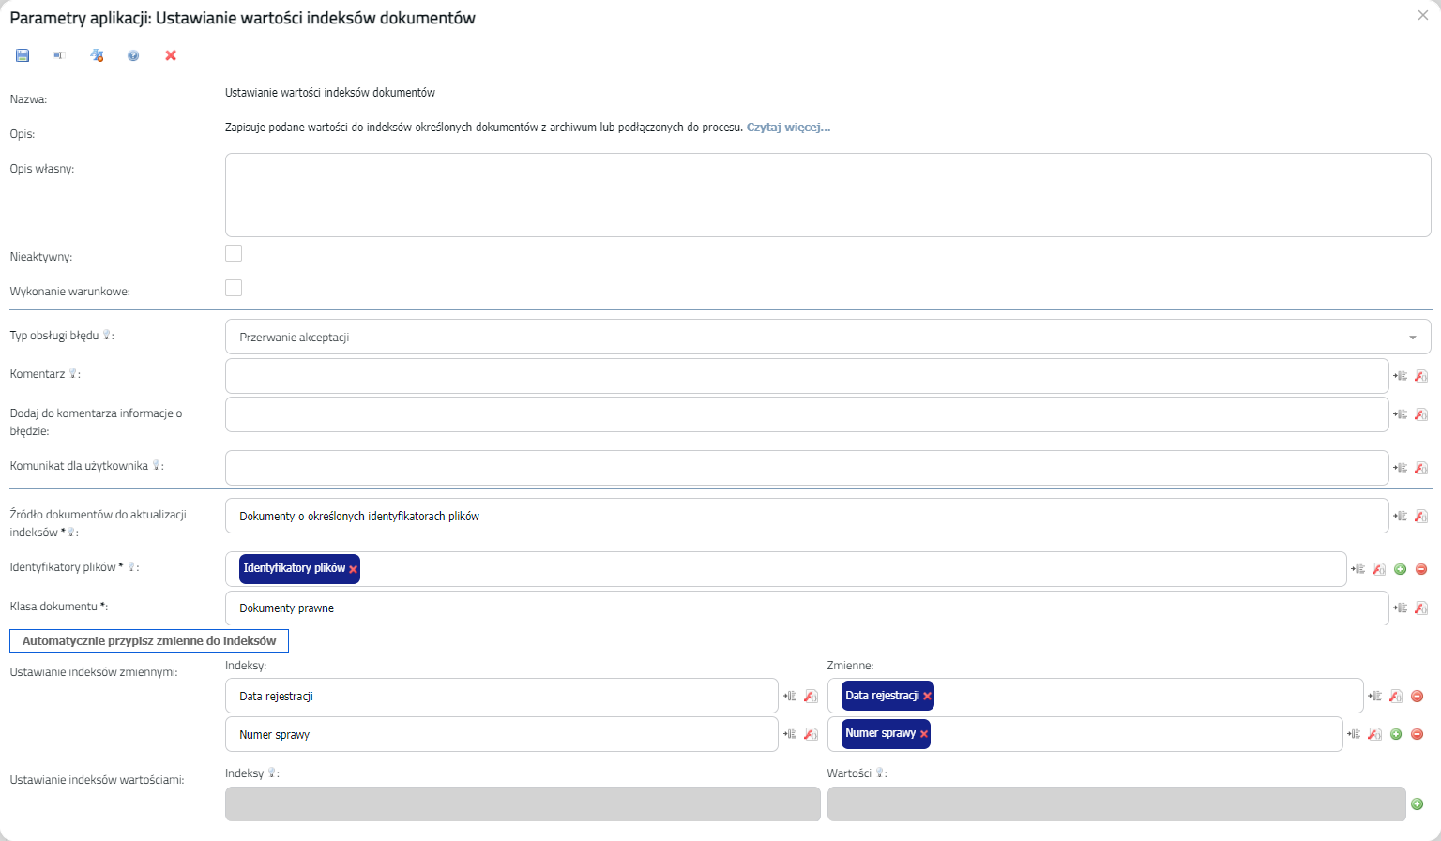Tick the Nieaktywny checkbox
The width and height of the screenshot is (1441, 841).
(234, 253)
